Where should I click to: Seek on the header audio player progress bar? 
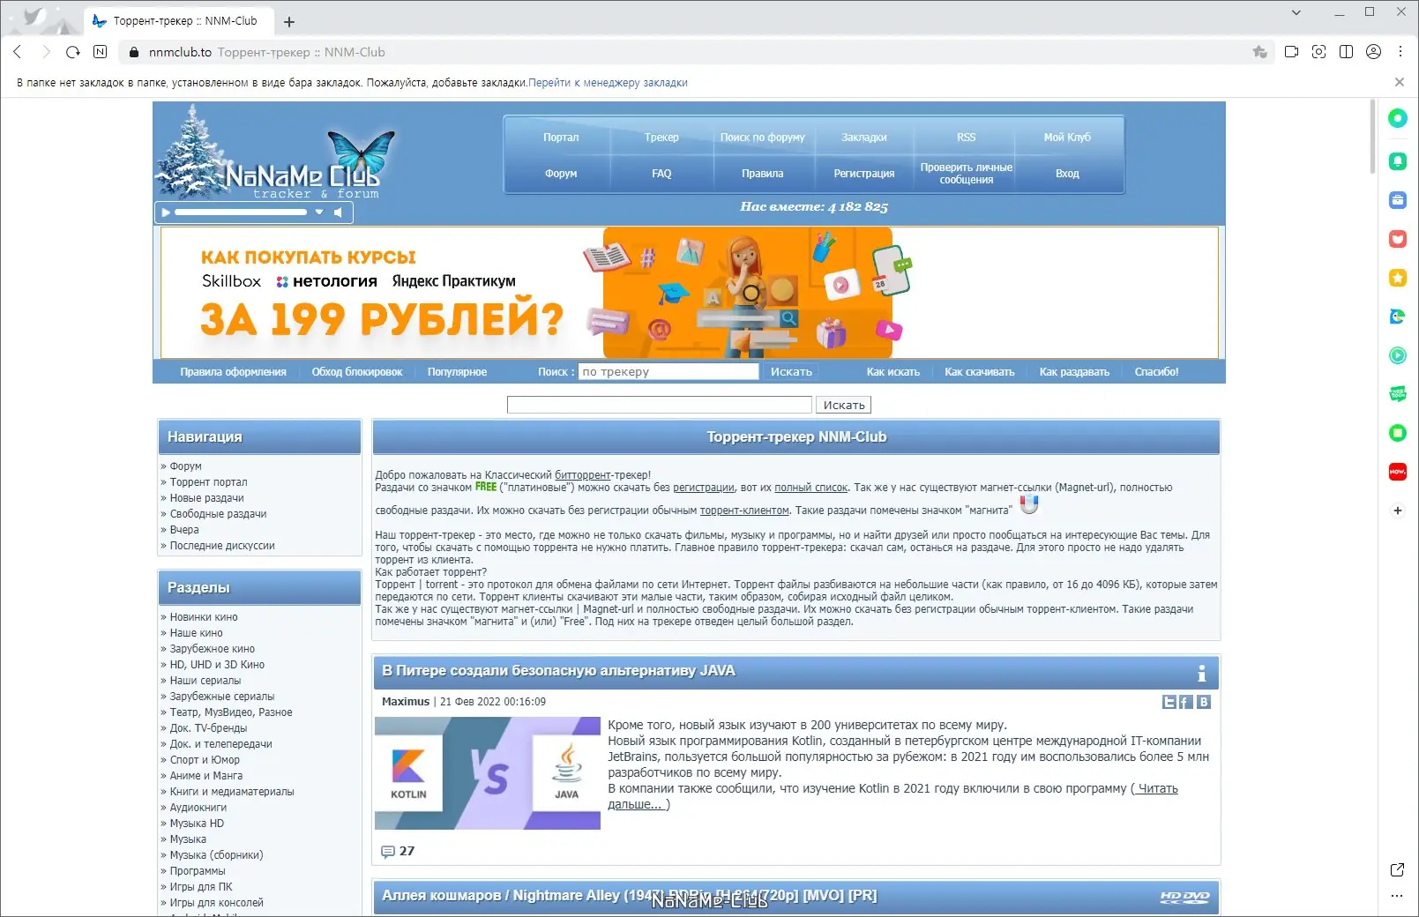(x=241, y=212)
